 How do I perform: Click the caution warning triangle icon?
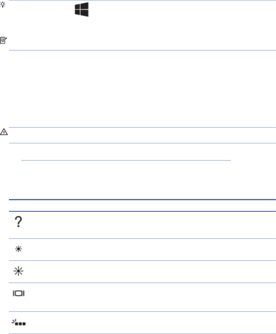4,132
